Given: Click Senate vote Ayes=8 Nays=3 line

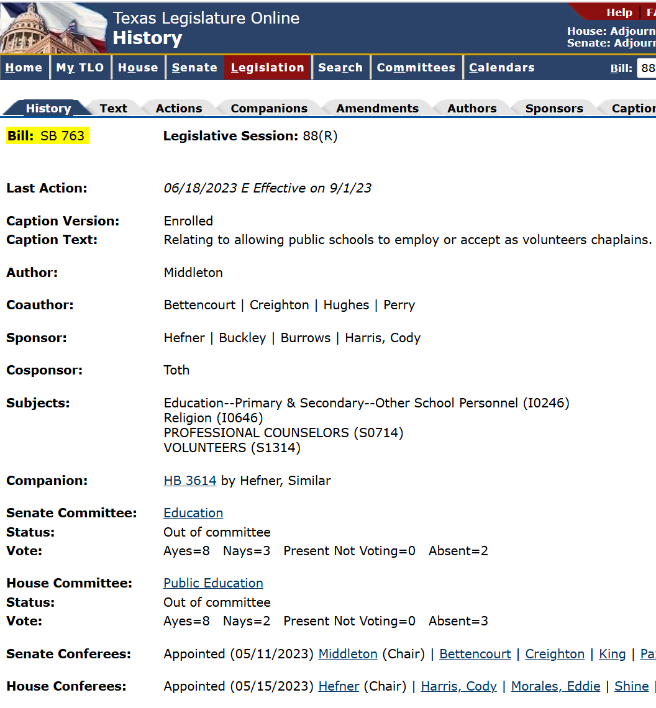Looking at the screenshot, I should click(326, 551).
